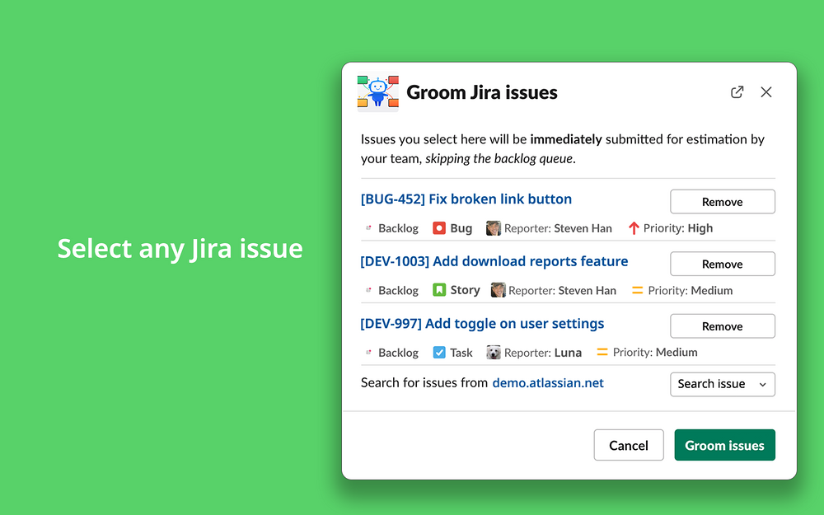Click Steven Han's avatar on DEV-1003
This screenshot has width=824, height=515.
498,290
